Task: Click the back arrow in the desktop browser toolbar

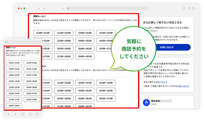Action: click(39, 8)
